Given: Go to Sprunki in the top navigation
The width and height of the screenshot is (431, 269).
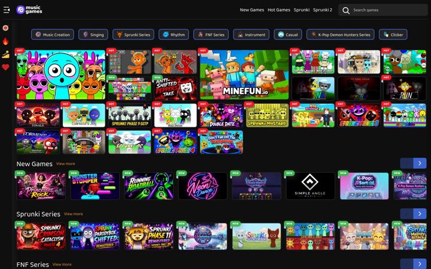Looking at the screenshot, I should click(x=302, y=10).
